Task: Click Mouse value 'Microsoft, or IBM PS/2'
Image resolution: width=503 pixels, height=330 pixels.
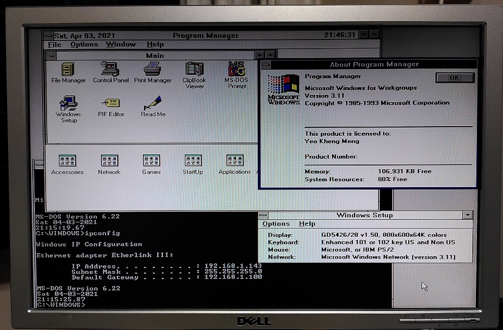Action: pos(358,250)
